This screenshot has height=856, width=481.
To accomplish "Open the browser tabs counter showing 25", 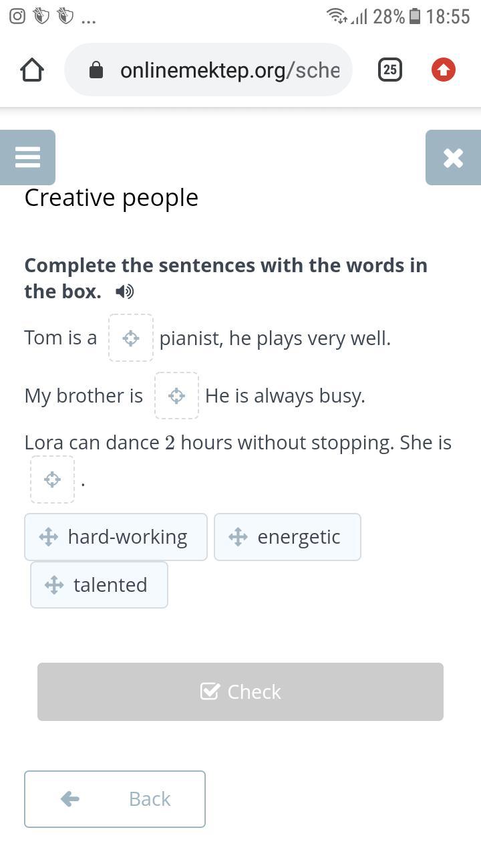I will [390, 70].
